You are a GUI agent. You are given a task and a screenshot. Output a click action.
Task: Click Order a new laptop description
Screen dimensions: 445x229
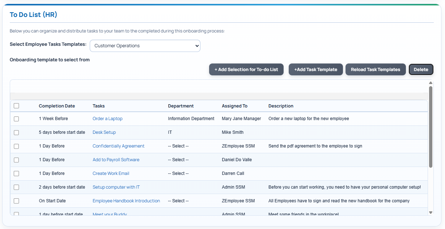tap(309, 119)
